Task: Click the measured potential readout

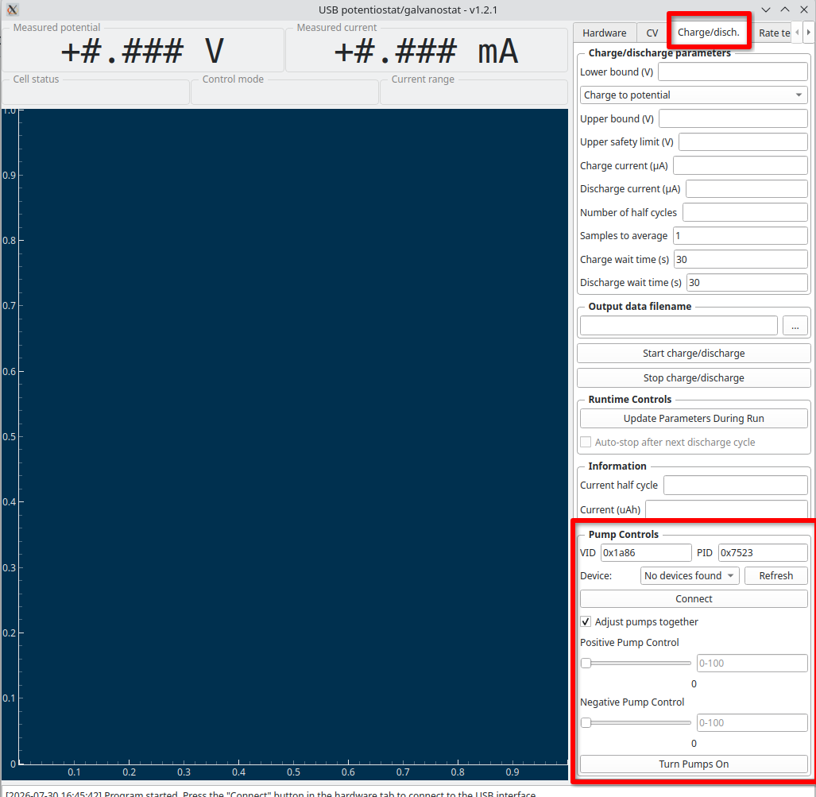Action: click(142, 51)
